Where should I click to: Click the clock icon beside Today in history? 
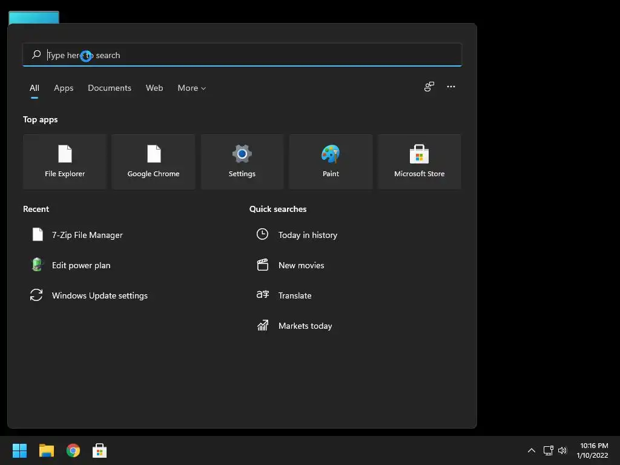263,234
